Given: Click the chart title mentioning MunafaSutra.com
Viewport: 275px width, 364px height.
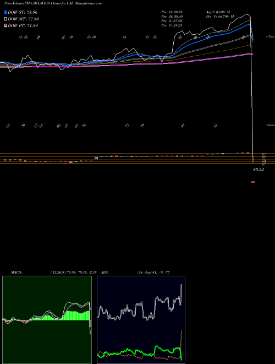Looking at the screenshot, I should [x=53, y=3].
